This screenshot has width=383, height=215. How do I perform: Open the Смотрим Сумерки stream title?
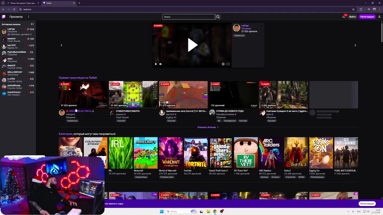tap(287, 111)
